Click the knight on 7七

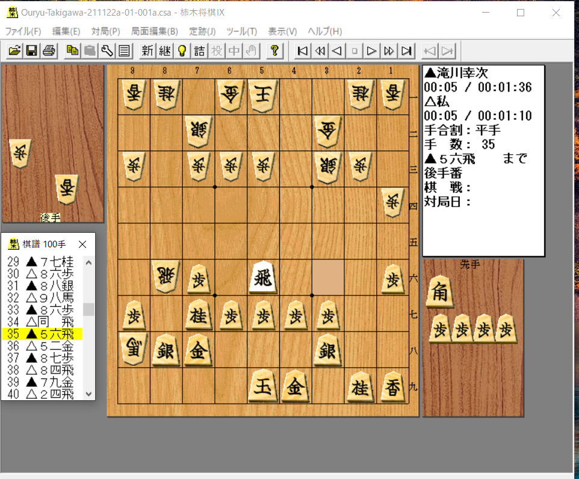pos(198,316)
